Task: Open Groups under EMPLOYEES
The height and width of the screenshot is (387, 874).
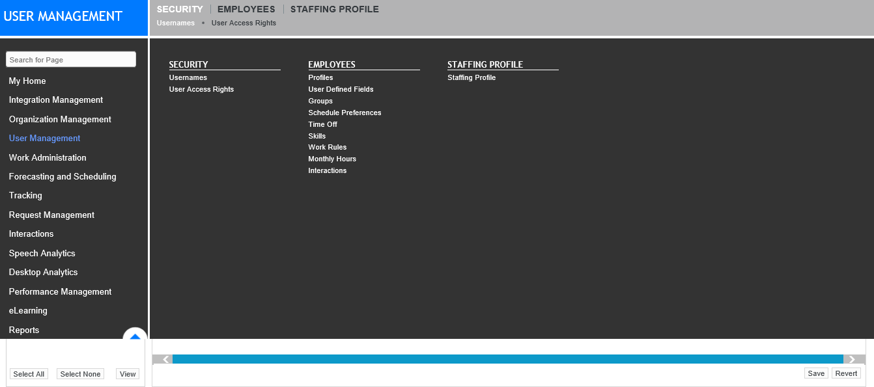Action: click(320, 101)
